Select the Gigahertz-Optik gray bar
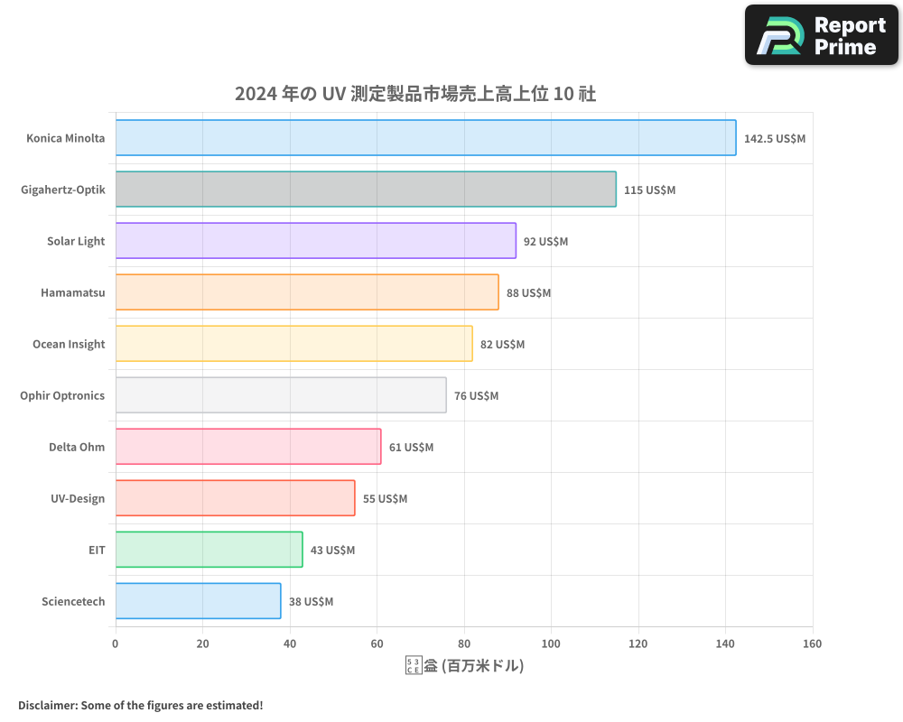The height and width of the screenshot is (722, 903). (x=366, y=190)
